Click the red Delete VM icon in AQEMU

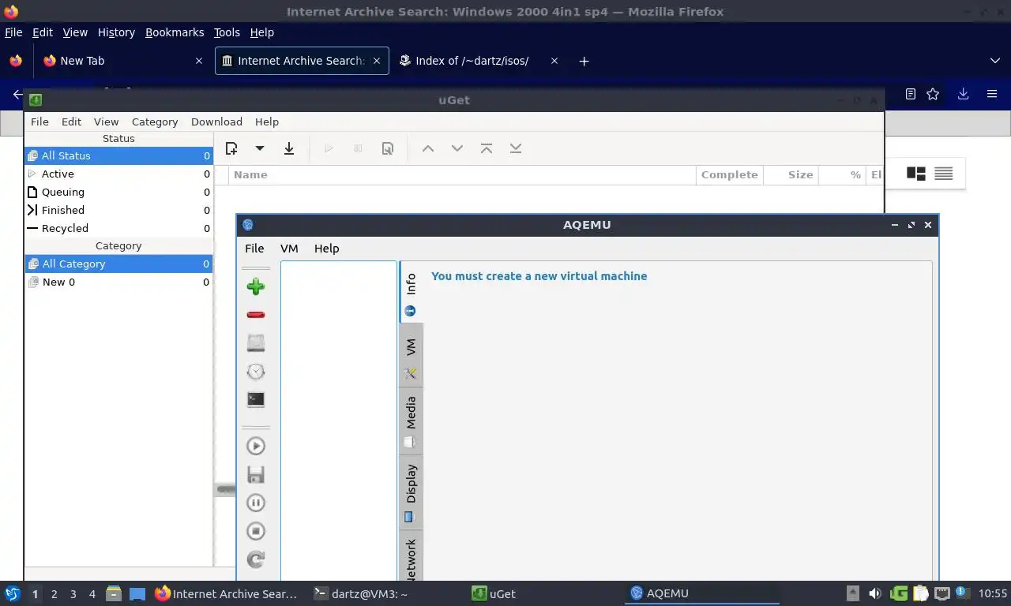point(255,315)
